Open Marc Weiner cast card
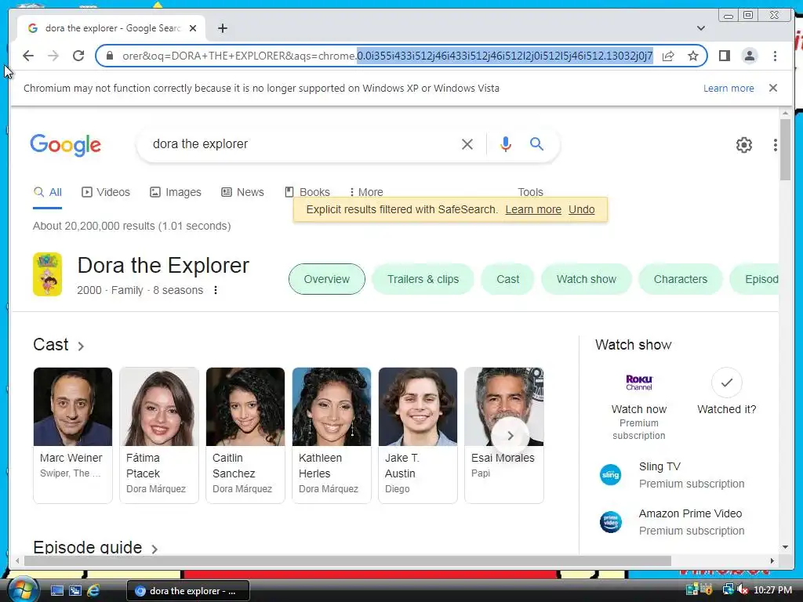Image resolution: width=803 pixels, height=602 pixels. tap(73, 435)
